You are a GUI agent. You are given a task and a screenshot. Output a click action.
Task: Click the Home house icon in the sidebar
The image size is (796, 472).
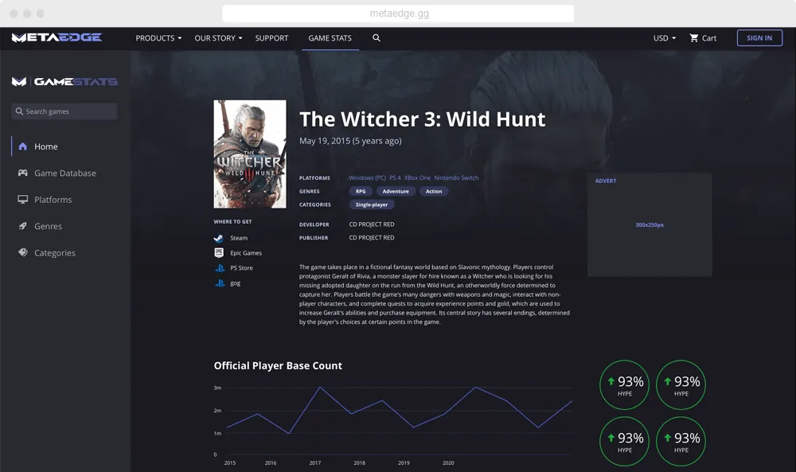click(23, 146)
